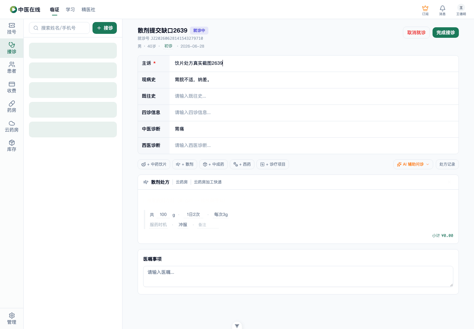Add 中成药 prescription
The width and height of the screenshot is (474, 329).
(x=213, y=164)
